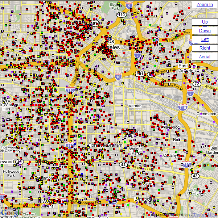Click the Walnut Park label
The image size is (218, 218).
(135, 151)
